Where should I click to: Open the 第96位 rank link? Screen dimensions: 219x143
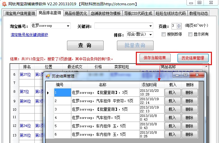(25, 101)
